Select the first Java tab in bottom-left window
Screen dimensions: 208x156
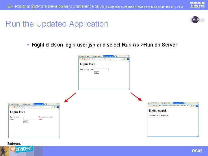pyautogui.click(x=15, y=104)
